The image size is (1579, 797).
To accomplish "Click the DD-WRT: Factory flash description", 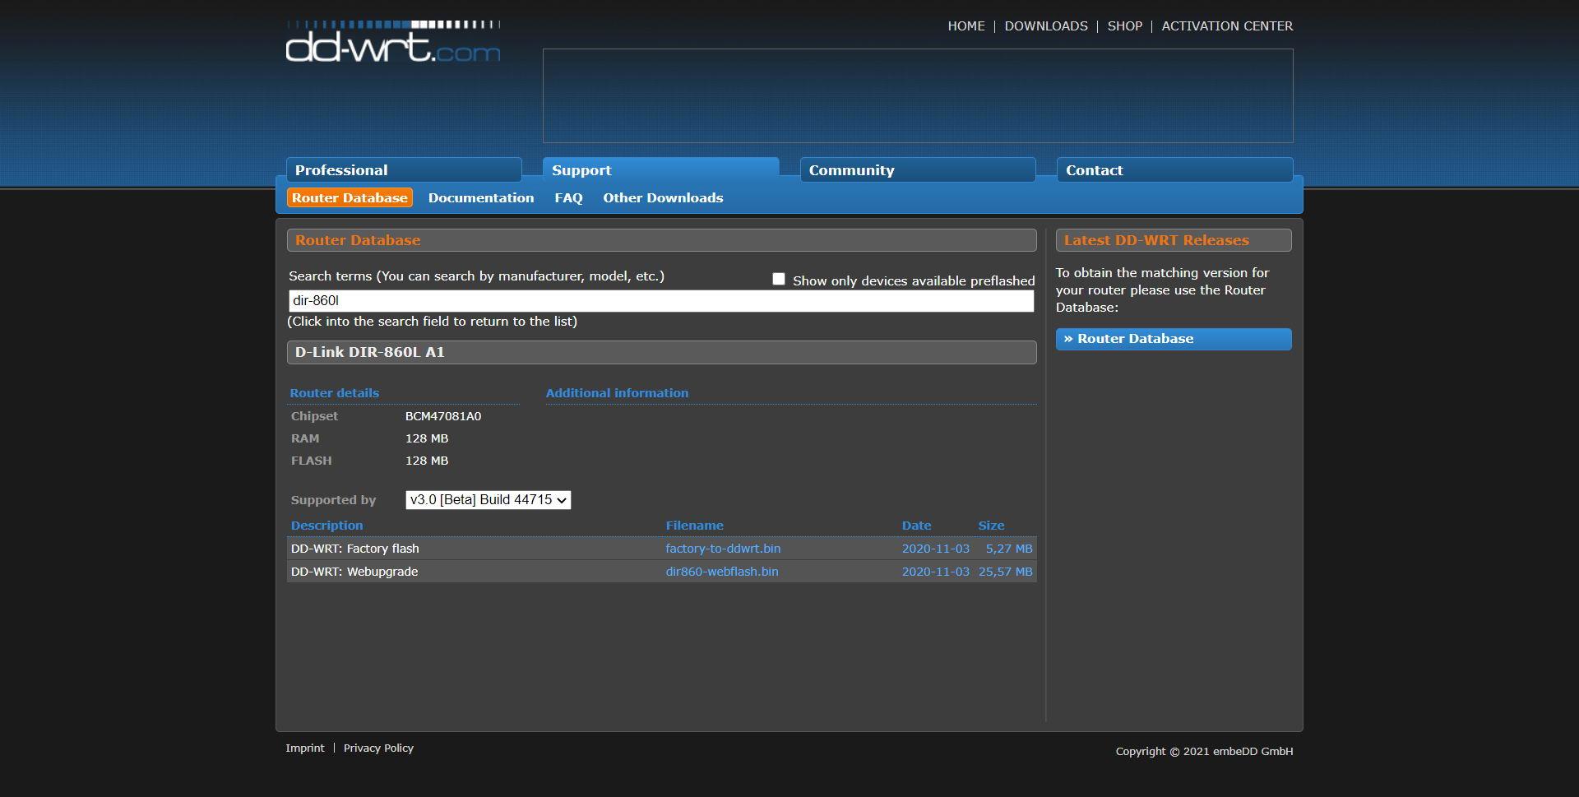I will pyautogui.click(x=355, y=549).
